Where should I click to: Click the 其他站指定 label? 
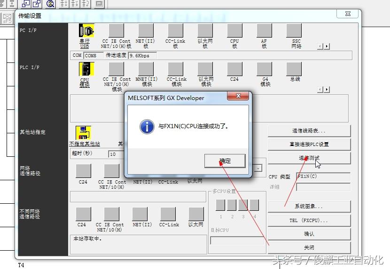(x=32, y=132)
